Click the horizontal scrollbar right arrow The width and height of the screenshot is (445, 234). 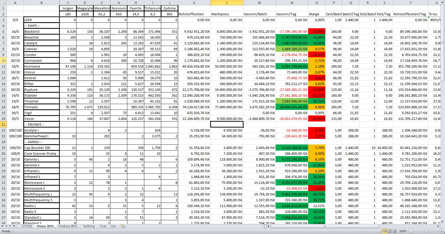tap(438, 226)
